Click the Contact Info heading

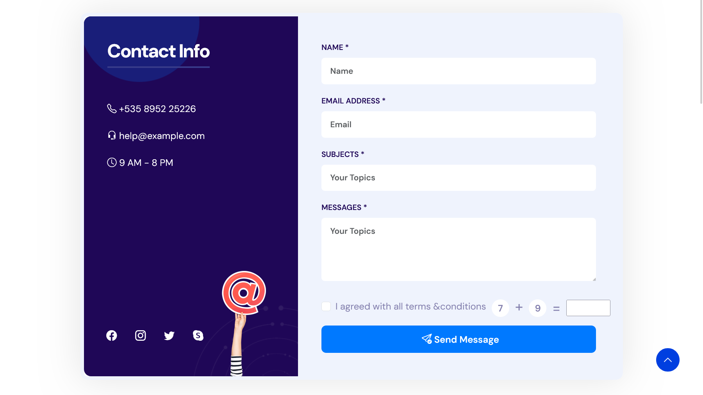[158, 51]
